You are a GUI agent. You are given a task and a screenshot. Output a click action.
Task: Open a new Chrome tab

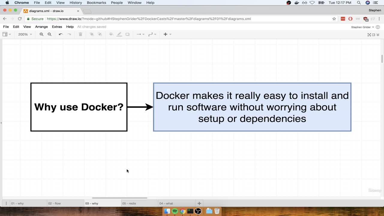(87, 11)
